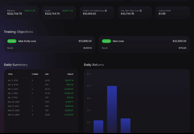Click the Today's Permitted Loss label
Image resolution: width=194 pixels, height=134 pixels.
pyautogui.click(x=93, y=11)
